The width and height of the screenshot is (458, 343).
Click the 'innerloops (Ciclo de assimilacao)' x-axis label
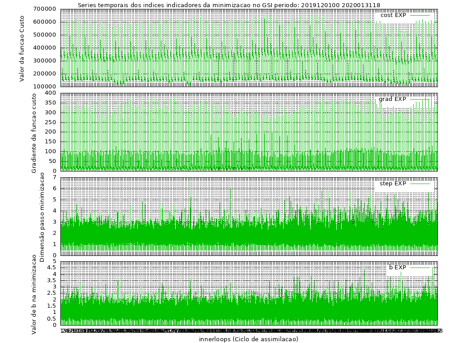(249, 339)
